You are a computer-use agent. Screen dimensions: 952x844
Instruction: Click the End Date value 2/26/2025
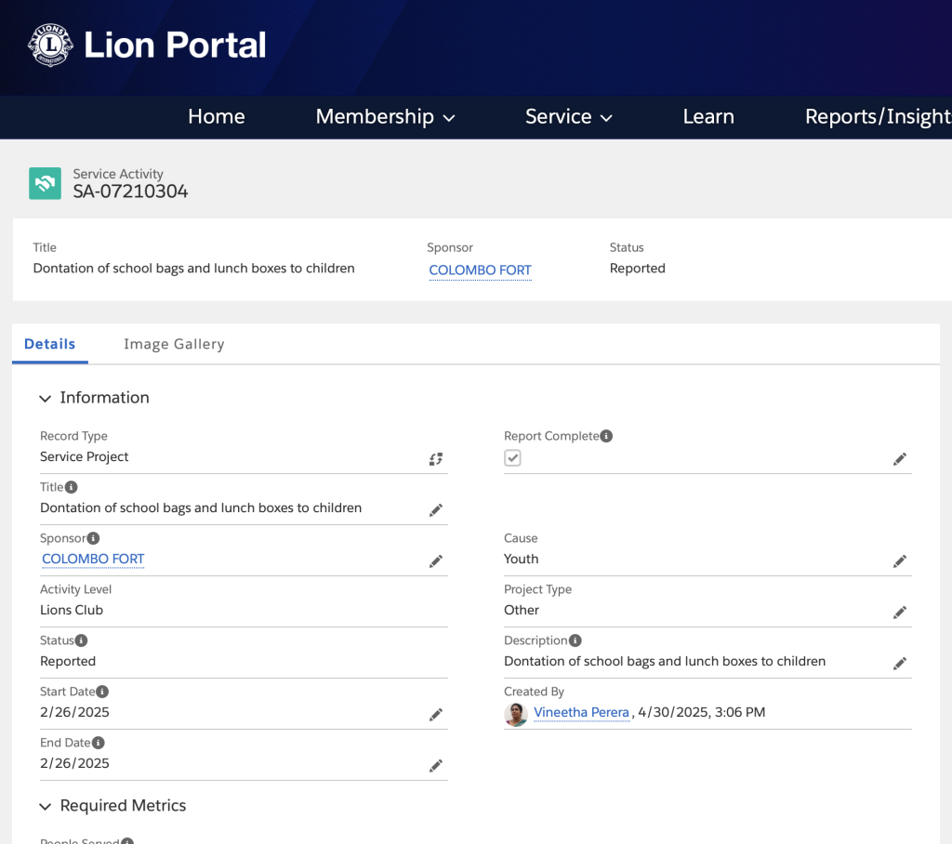74,763
